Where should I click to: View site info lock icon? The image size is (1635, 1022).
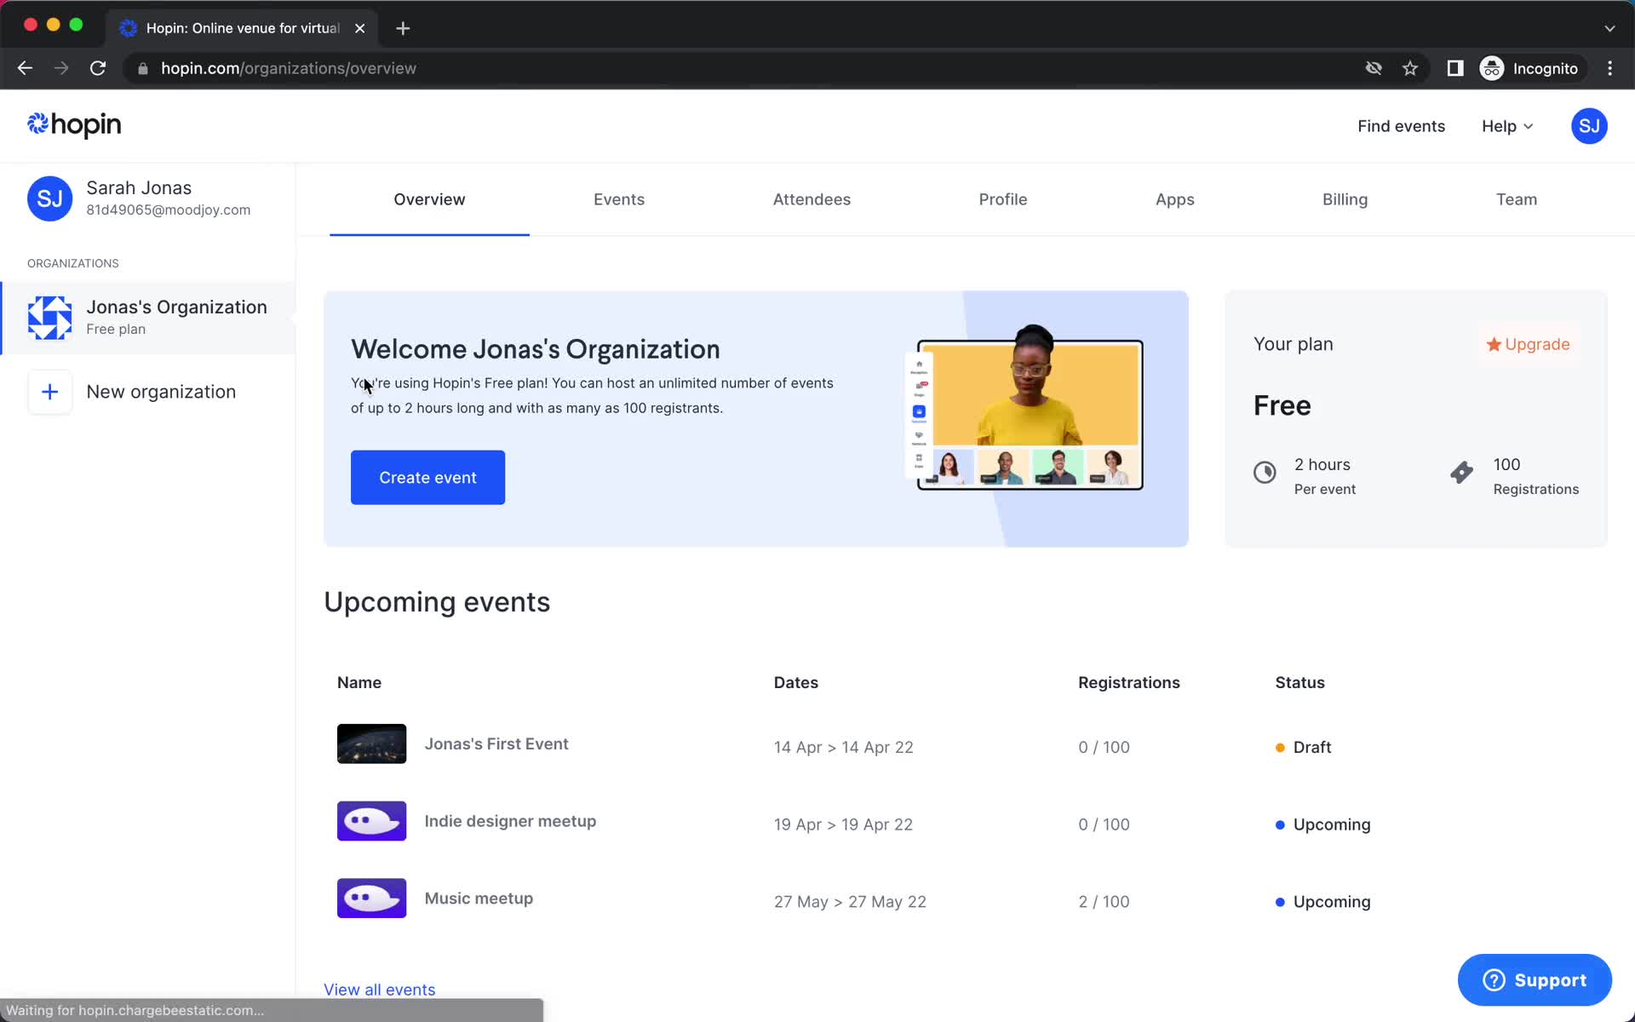click(x=143, y=68)
